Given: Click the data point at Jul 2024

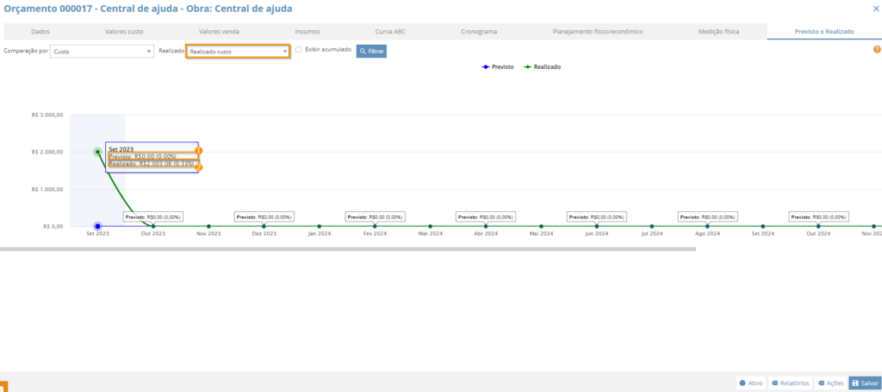Looking at the screenshot, I should pyautogui.click(x=652, y=226).
